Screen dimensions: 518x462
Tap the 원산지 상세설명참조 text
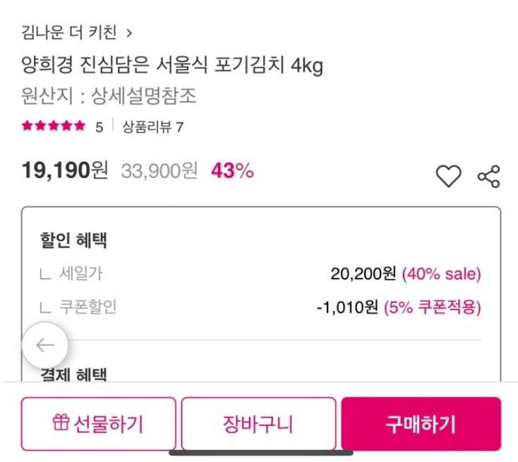click(x=109, y=96)
